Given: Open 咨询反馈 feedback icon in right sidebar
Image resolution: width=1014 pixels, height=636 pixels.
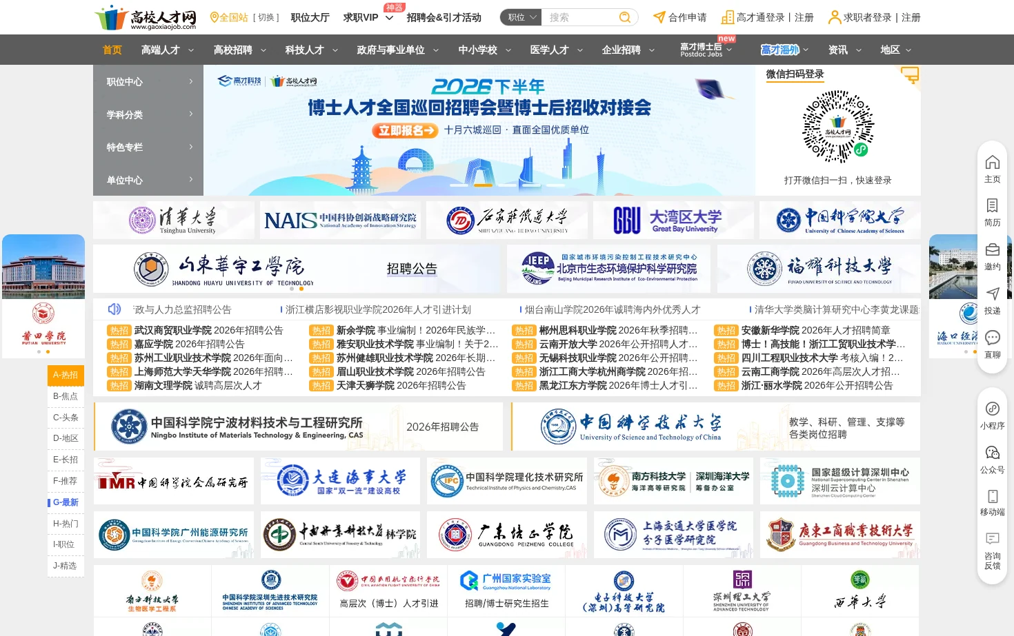Looking at the screenshot, I should point(993,539).
